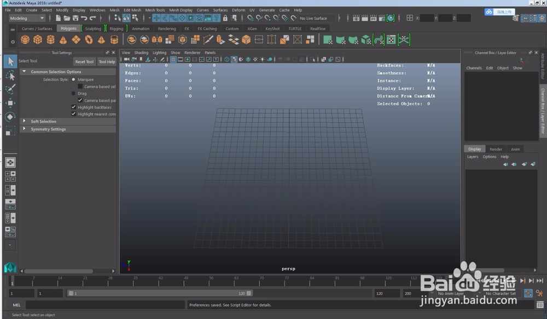This screenshot has height=319, width=547.
Task: Click the Reset Tool button
Action: tap(84, 62)
